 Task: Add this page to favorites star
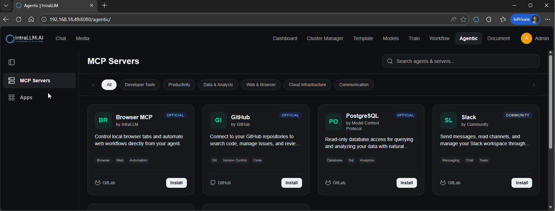[x=463, y=19]
